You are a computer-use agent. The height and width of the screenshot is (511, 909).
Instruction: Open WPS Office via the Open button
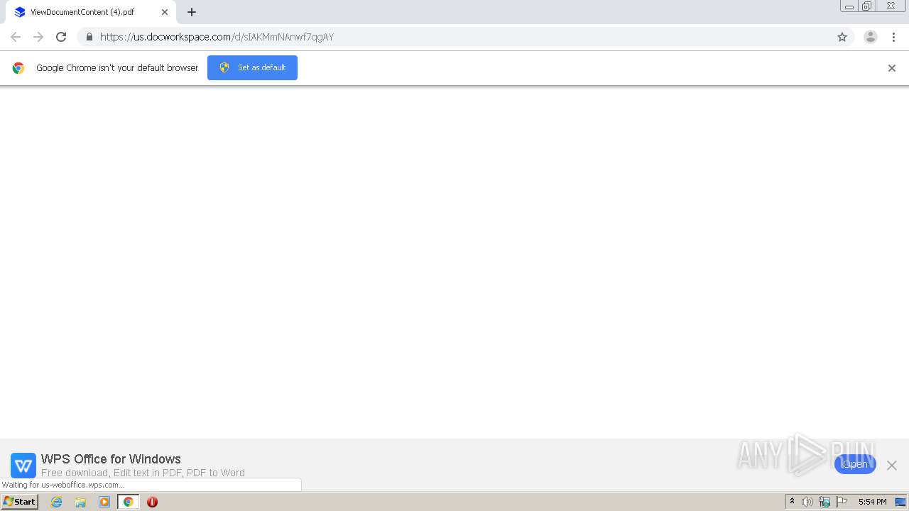(855, 464)
